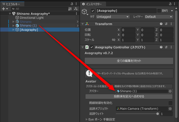The image size is (179, 122).
Task: Click the Avagraphy v0.7.2 version label
Action: (99, 53)
